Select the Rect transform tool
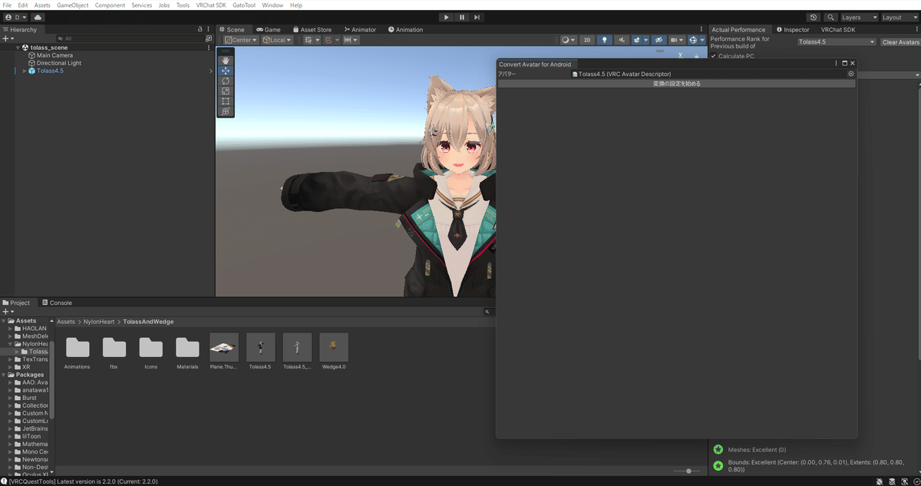This screenshot has width=921, height=486. [x=226, y=101]
